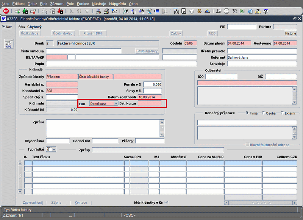The height and width of the screenshot is (220, 303).
Task: Select the Osoba radio button
Action: point(264,113)
